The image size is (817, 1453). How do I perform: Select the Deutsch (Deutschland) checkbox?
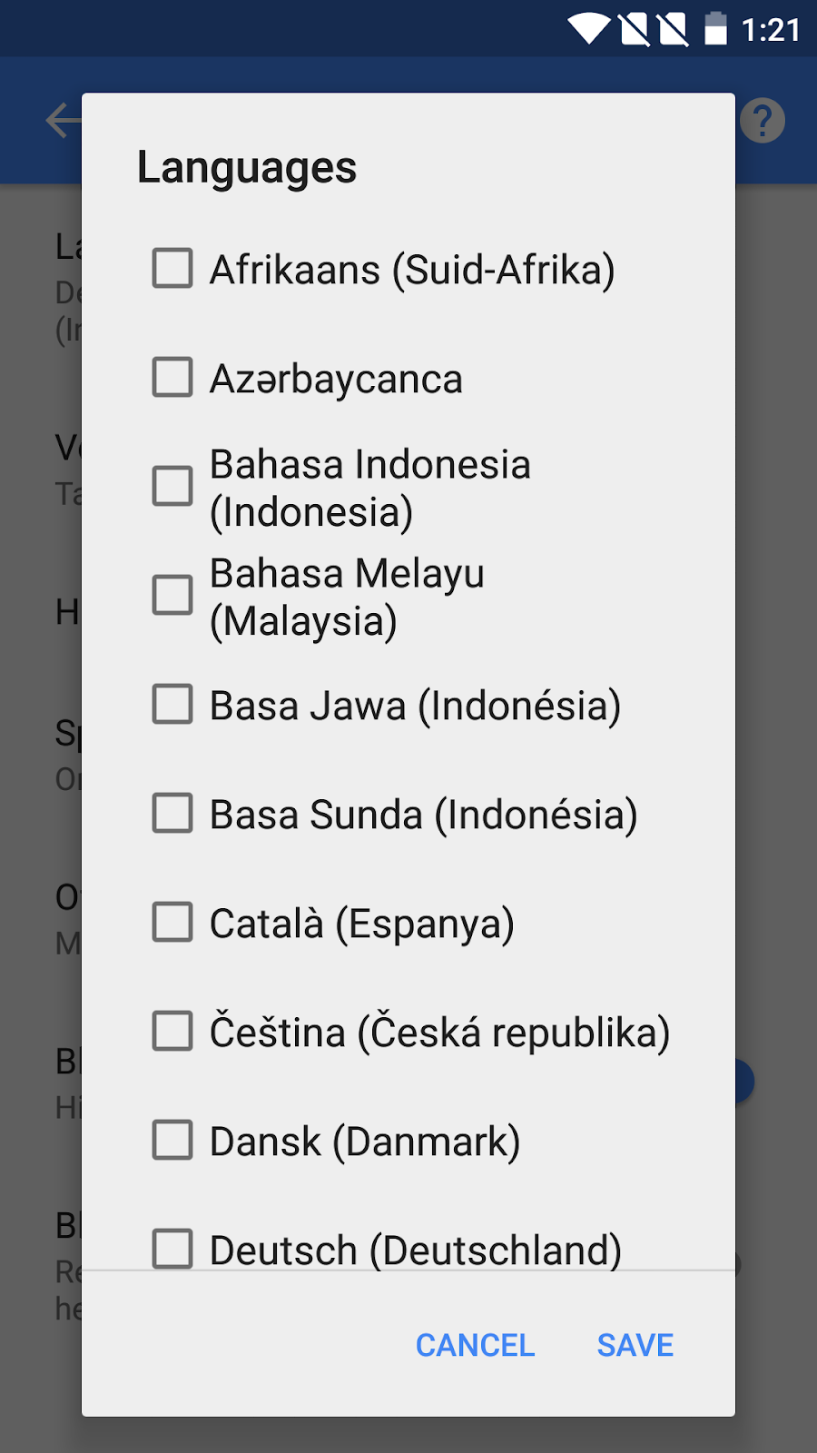pyautogui.click(x=172, y=1248)
